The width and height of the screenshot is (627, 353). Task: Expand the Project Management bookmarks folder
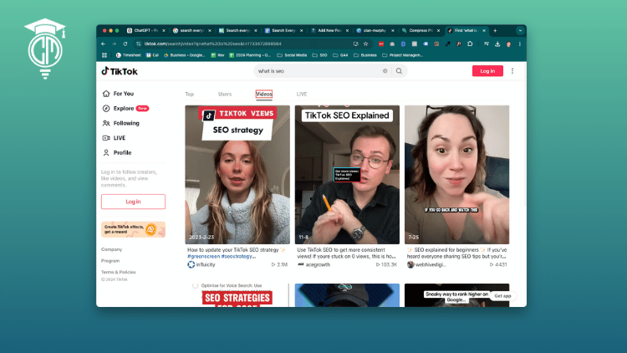402,55
